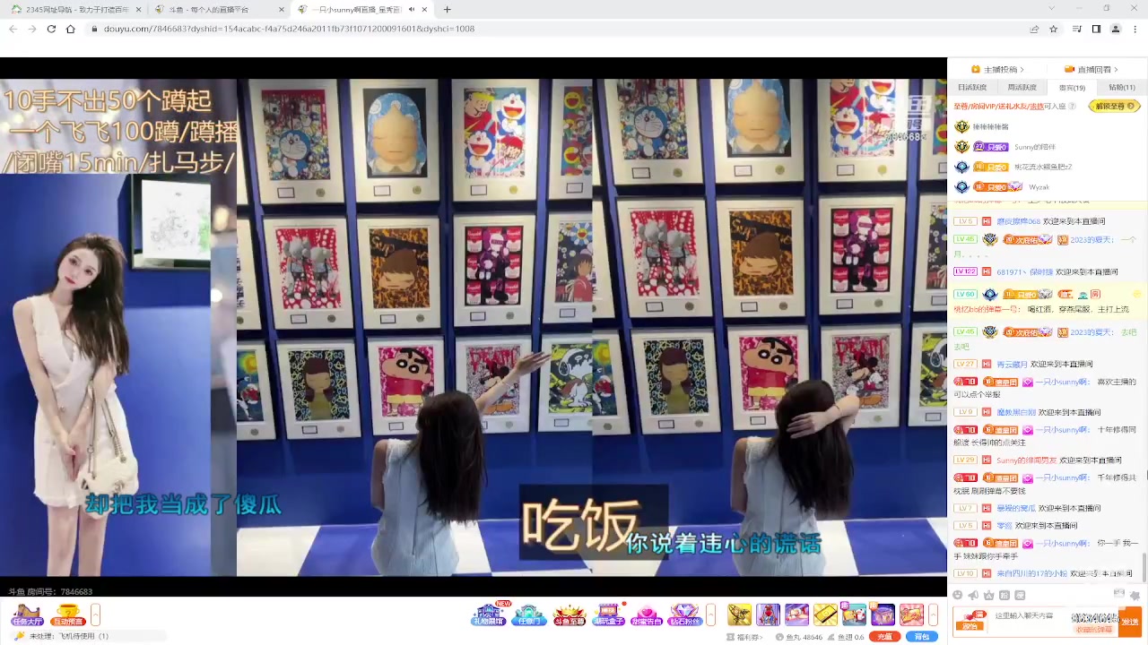Open the 斗鱼至尊 supreme icon
1148x645 pixels.
pyautogui.click(x=569, y=615)
